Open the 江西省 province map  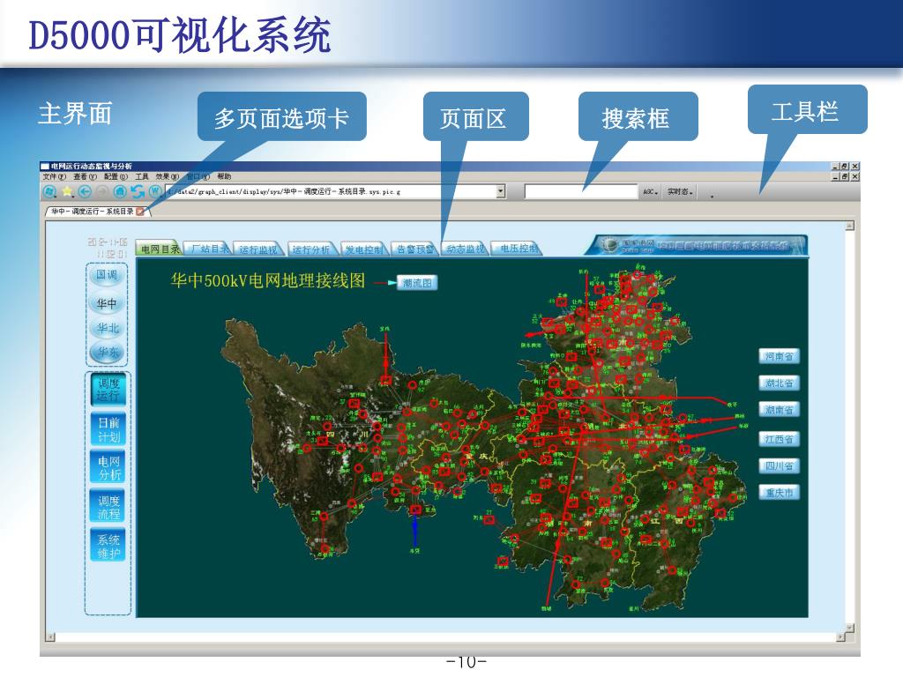click(780, 439)
